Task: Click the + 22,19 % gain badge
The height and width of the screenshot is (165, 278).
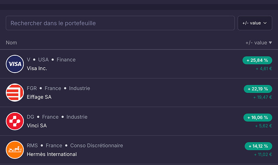Action: pos(258,89)
